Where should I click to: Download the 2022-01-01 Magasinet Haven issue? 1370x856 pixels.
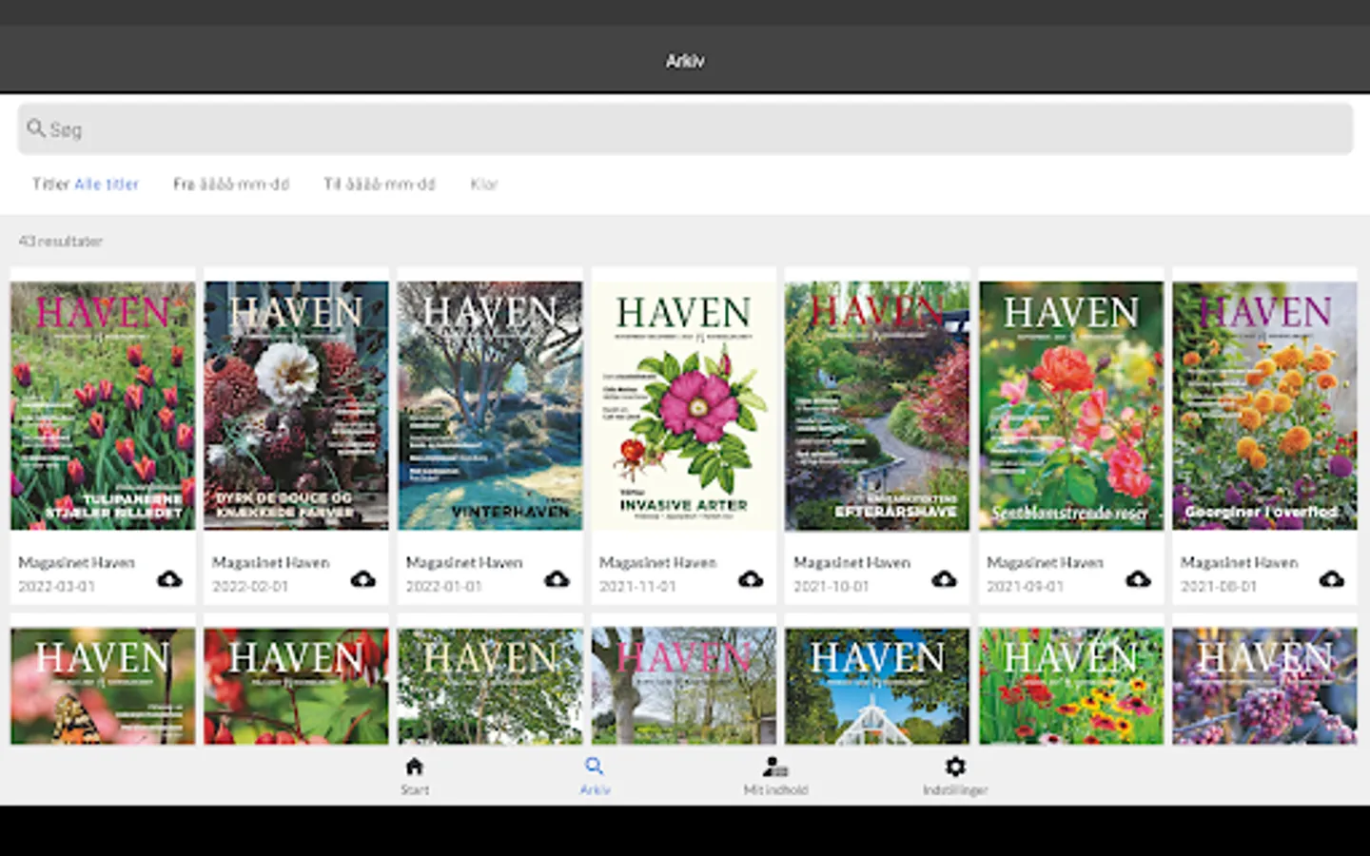tap(557, 578)
